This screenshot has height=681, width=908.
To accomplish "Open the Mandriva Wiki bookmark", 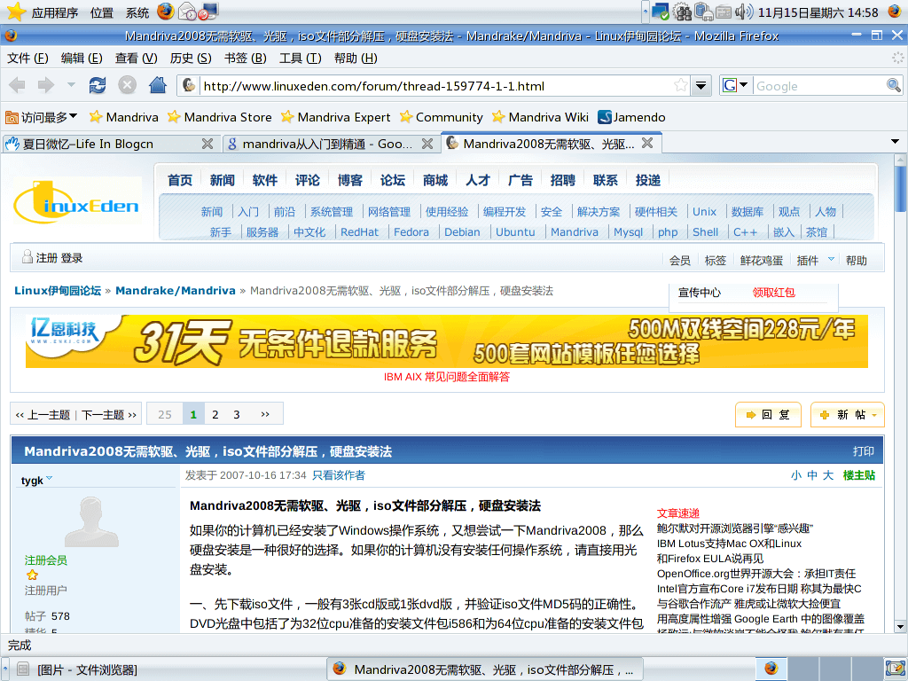I will pos(540,117).
